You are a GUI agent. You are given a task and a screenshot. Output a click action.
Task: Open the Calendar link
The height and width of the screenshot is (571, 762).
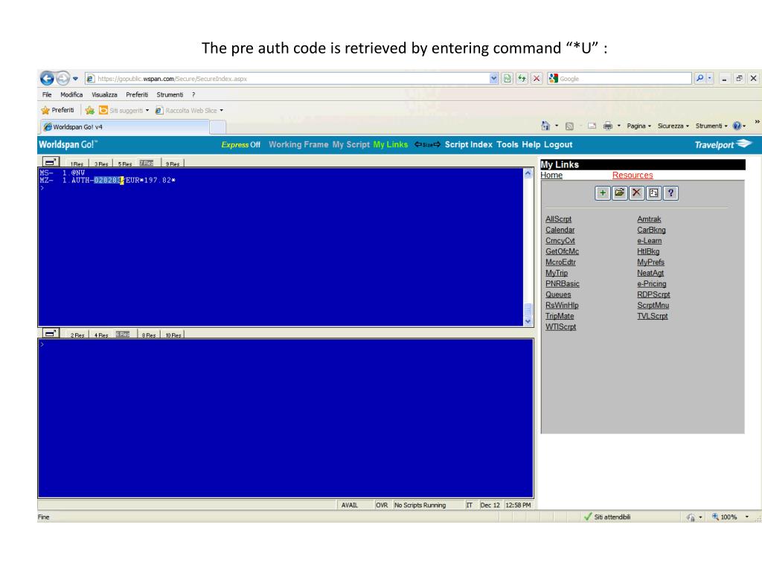click(x=560, y=230)
